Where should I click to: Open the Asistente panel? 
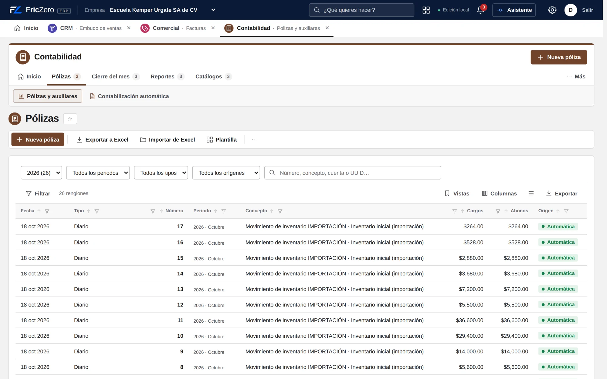(514, 10)
